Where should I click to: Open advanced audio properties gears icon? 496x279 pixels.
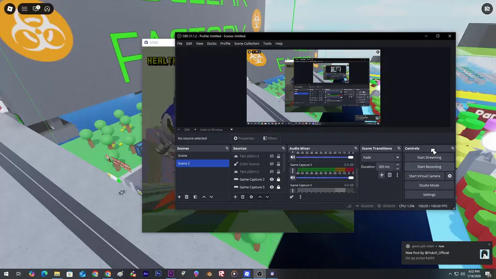(x=292, y=197)
